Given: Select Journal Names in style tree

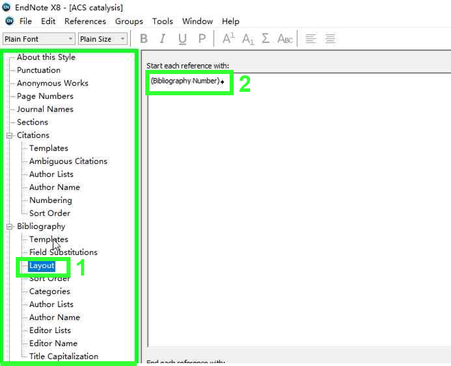Looking at the screenshot, I should point(45,109).
